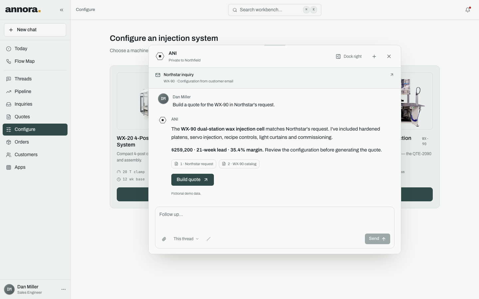Select the Configure sidebar item
The width and height of the screenshot is (479, 299).
tap(35, 130)
